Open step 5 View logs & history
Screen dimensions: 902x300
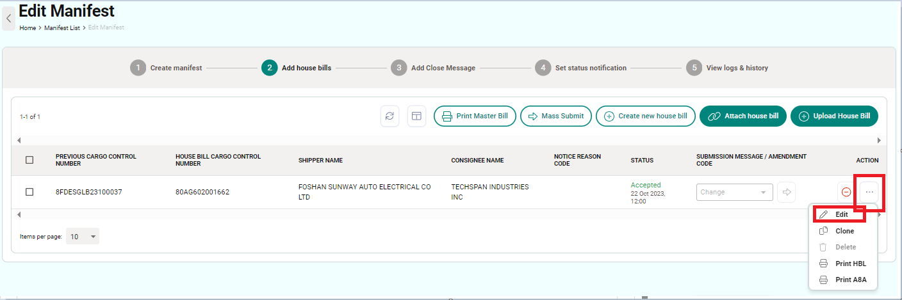[726, 68]
